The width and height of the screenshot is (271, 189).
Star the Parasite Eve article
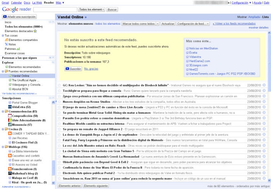[x=59, y=118]
